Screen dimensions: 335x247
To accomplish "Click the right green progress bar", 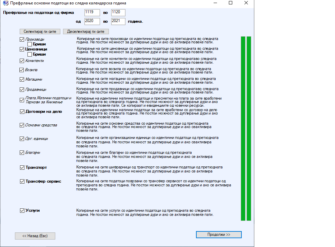I will pyautogui.click(x=249, y=128).
